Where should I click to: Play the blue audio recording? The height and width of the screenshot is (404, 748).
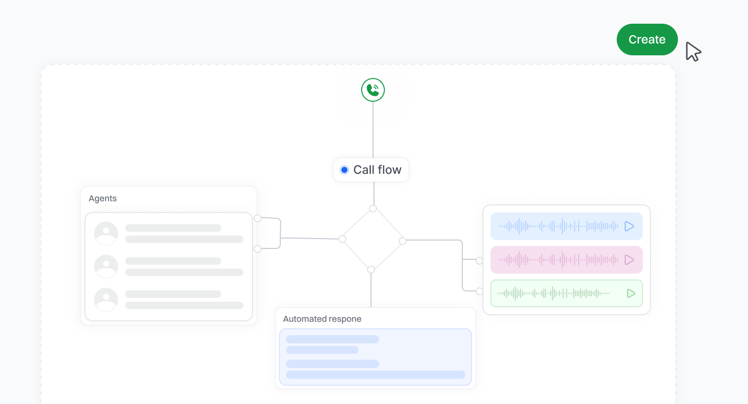click(x=629, y=226)
